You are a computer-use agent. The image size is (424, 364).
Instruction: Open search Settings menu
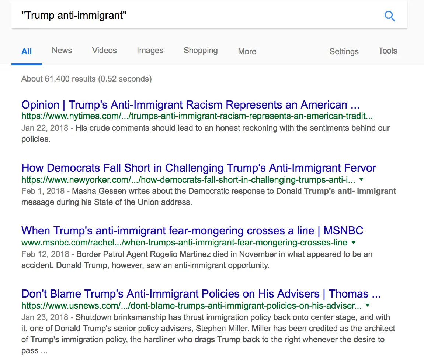coord(344,51)
